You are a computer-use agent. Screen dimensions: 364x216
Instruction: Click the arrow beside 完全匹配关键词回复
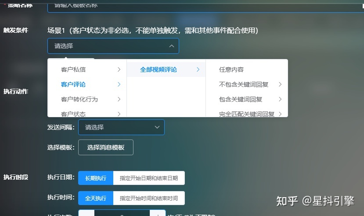coord(280,114)
